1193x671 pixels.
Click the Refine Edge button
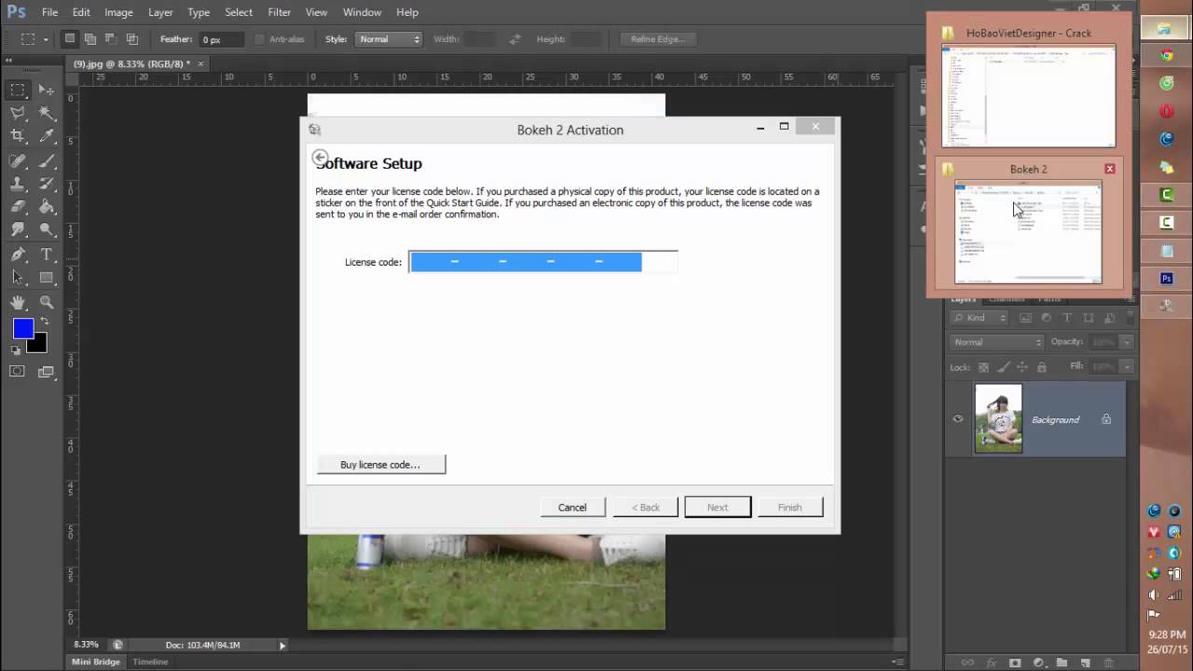click(x=658, y=39)
